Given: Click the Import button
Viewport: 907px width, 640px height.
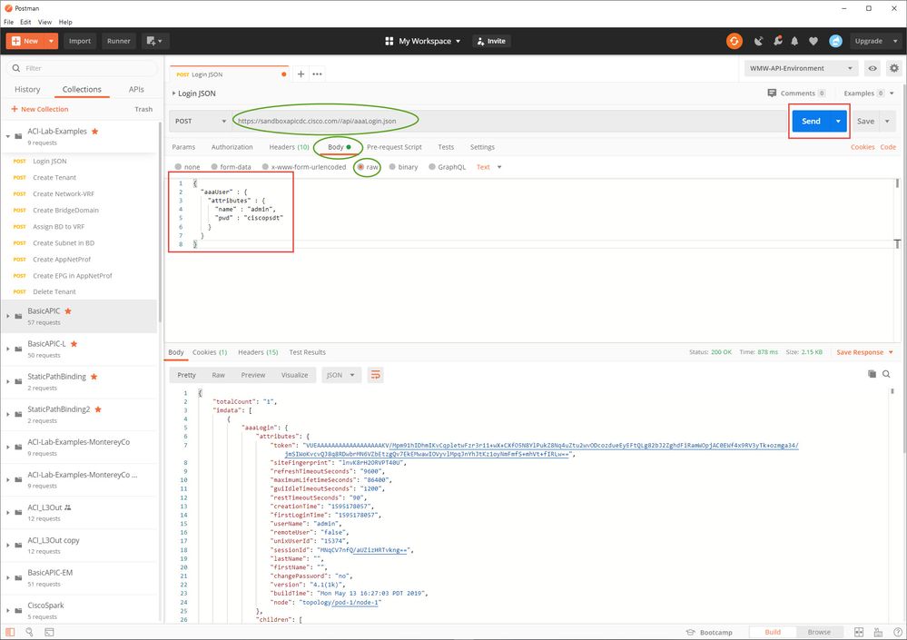Looking at the screenshot, I should (80, 41).
